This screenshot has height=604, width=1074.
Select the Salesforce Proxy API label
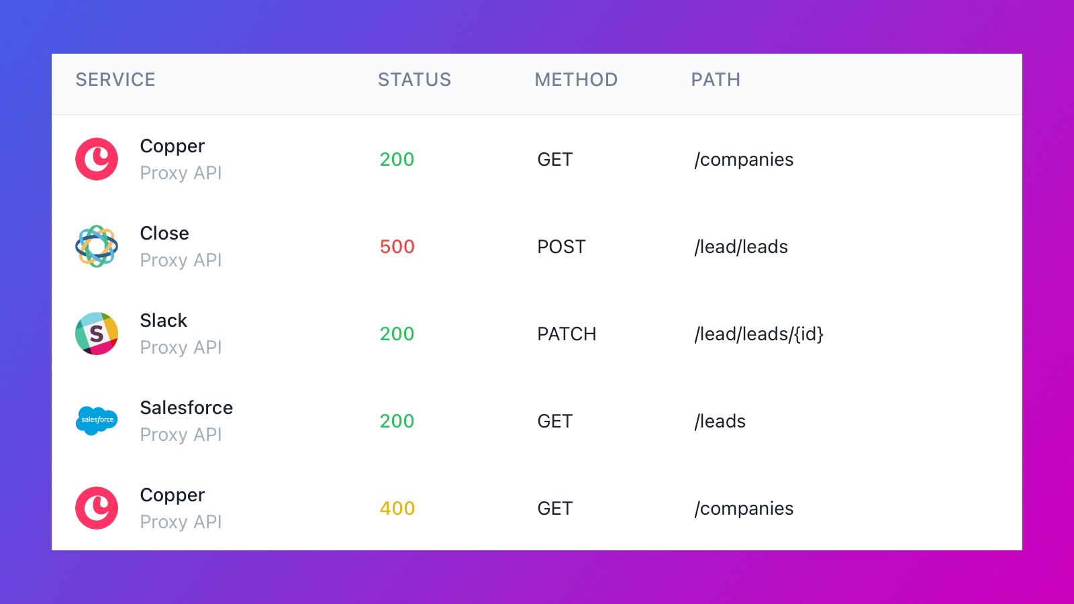point(181,434)
